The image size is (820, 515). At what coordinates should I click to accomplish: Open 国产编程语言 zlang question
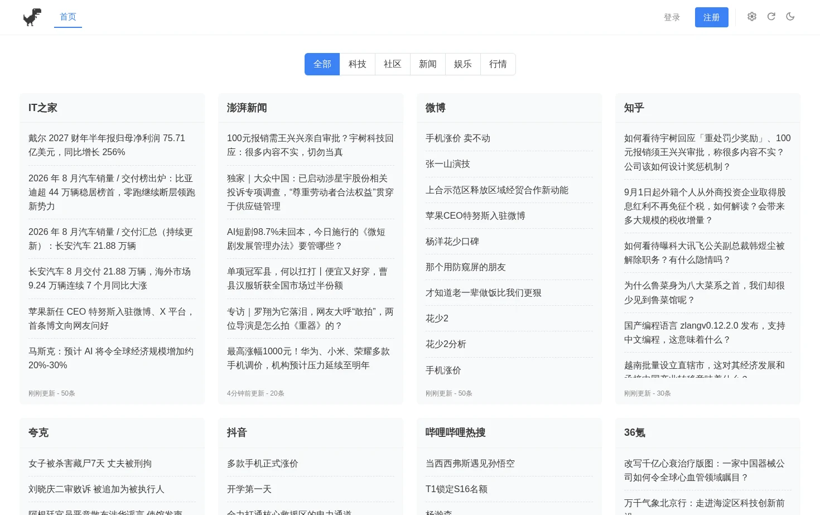coord(708,333)
